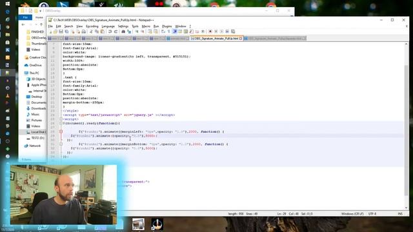This screenshot has height=232, width=413.
Task: Close the OBS_Signature_Animate_PullUp.html tab
Action: tap(241, 39)
